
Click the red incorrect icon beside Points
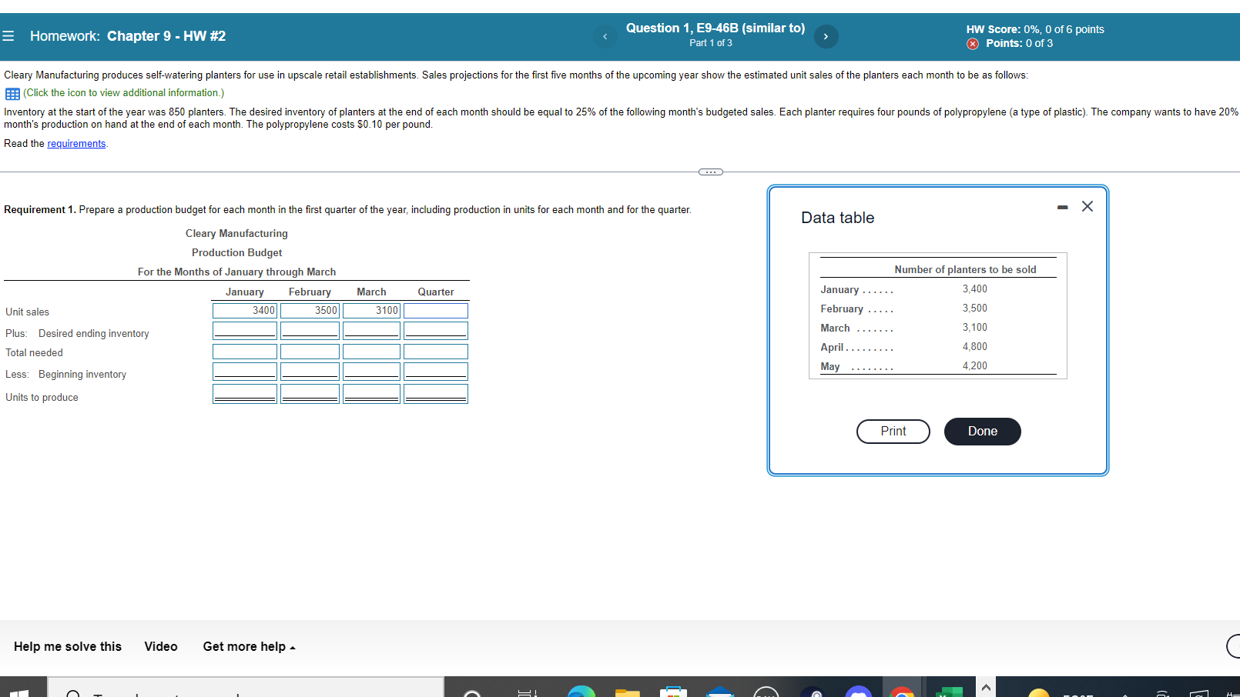coord(973,44)
